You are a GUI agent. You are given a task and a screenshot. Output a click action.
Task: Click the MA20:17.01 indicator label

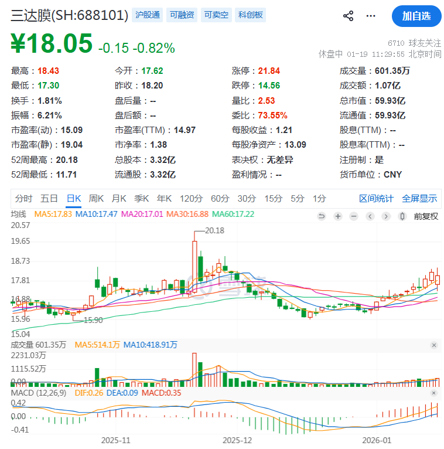click(x=142, y=214)
